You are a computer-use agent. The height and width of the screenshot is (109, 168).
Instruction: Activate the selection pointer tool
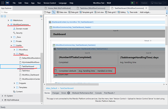[54, 12]
